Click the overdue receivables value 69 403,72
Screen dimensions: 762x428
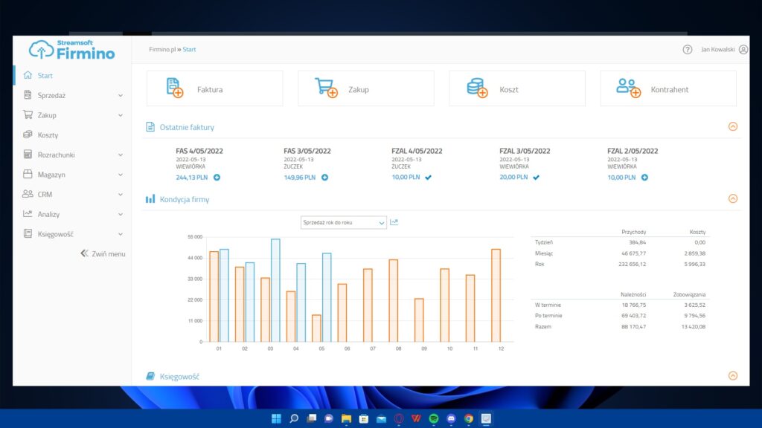click(x=634, y=316)
